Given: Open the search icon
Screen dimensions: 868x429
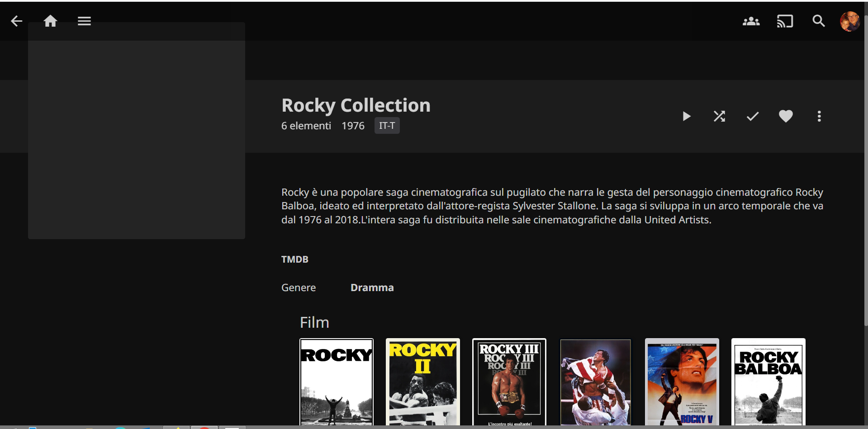Looking at the screenshot, I should point(818,21).
